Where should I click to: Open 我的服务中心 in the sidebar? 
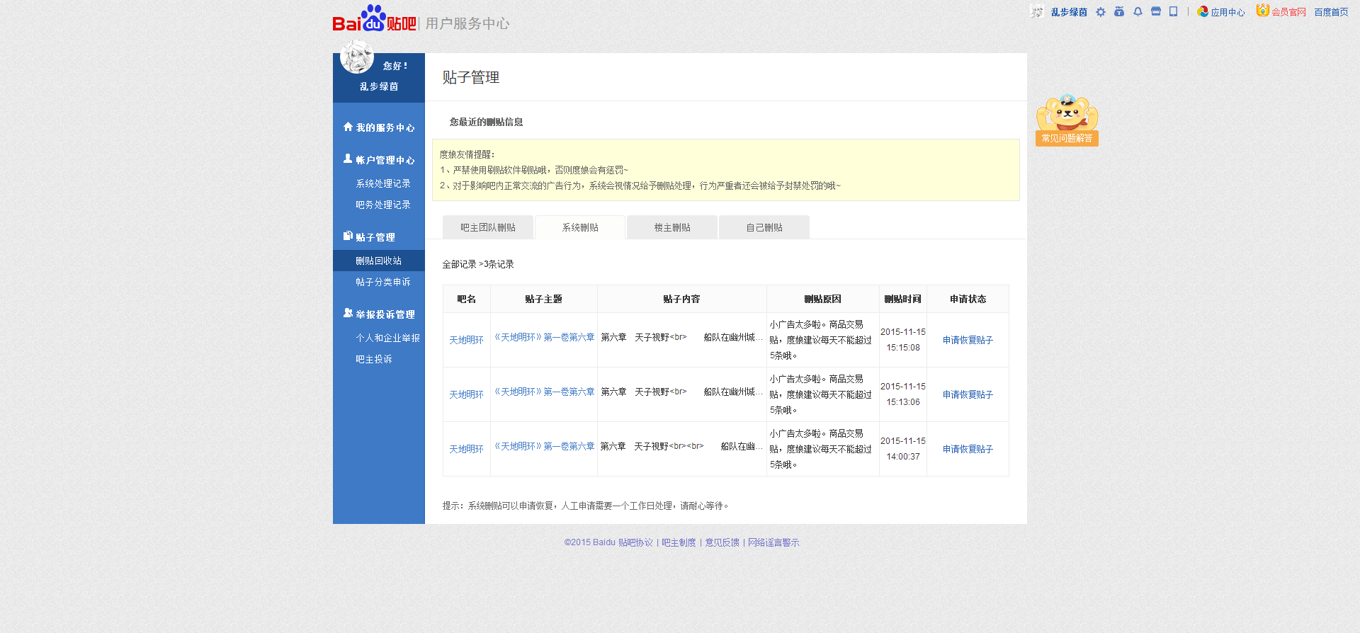385,128
